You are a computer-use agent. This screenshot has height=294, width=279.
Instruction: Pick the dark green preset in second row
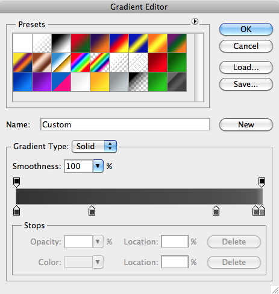(x=177, y=63)
